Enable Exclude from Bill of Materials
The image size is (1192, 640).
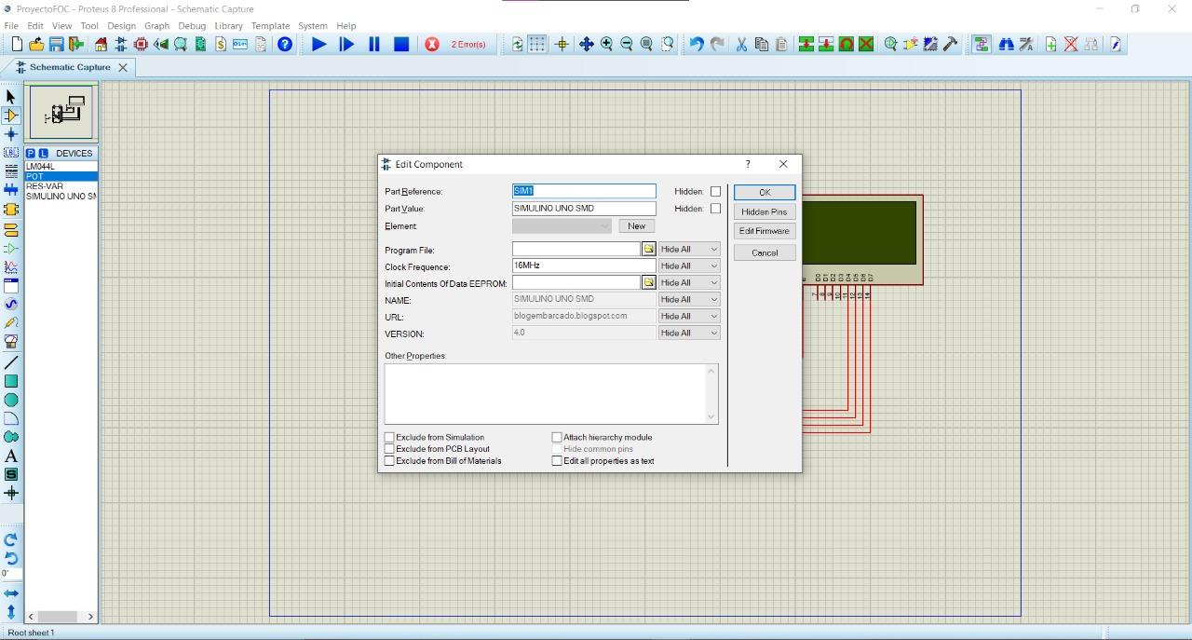[x=389, y=461]
